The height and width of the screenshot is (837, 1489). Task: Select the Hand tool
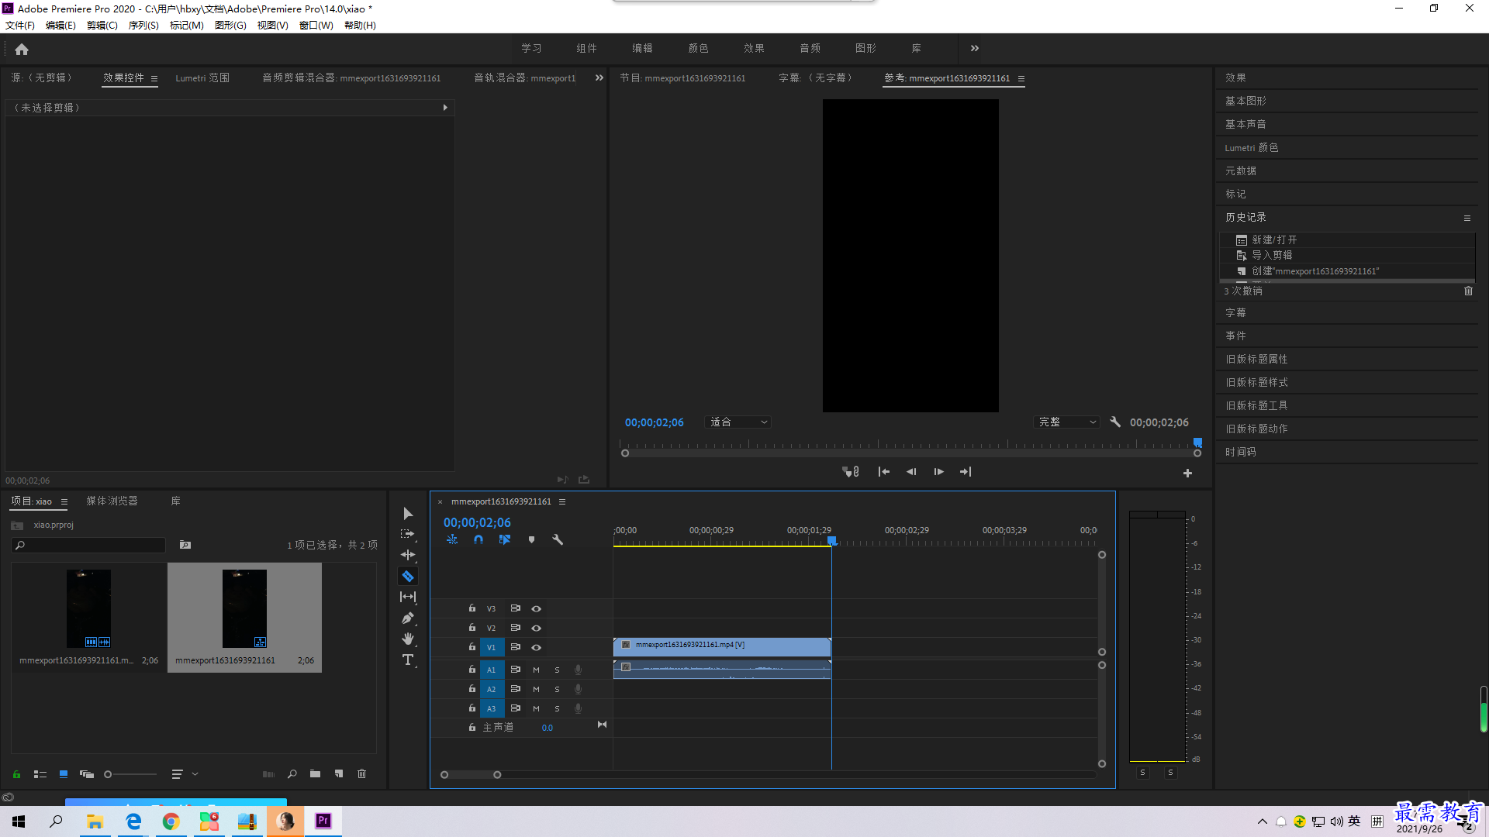coord(408,639)
